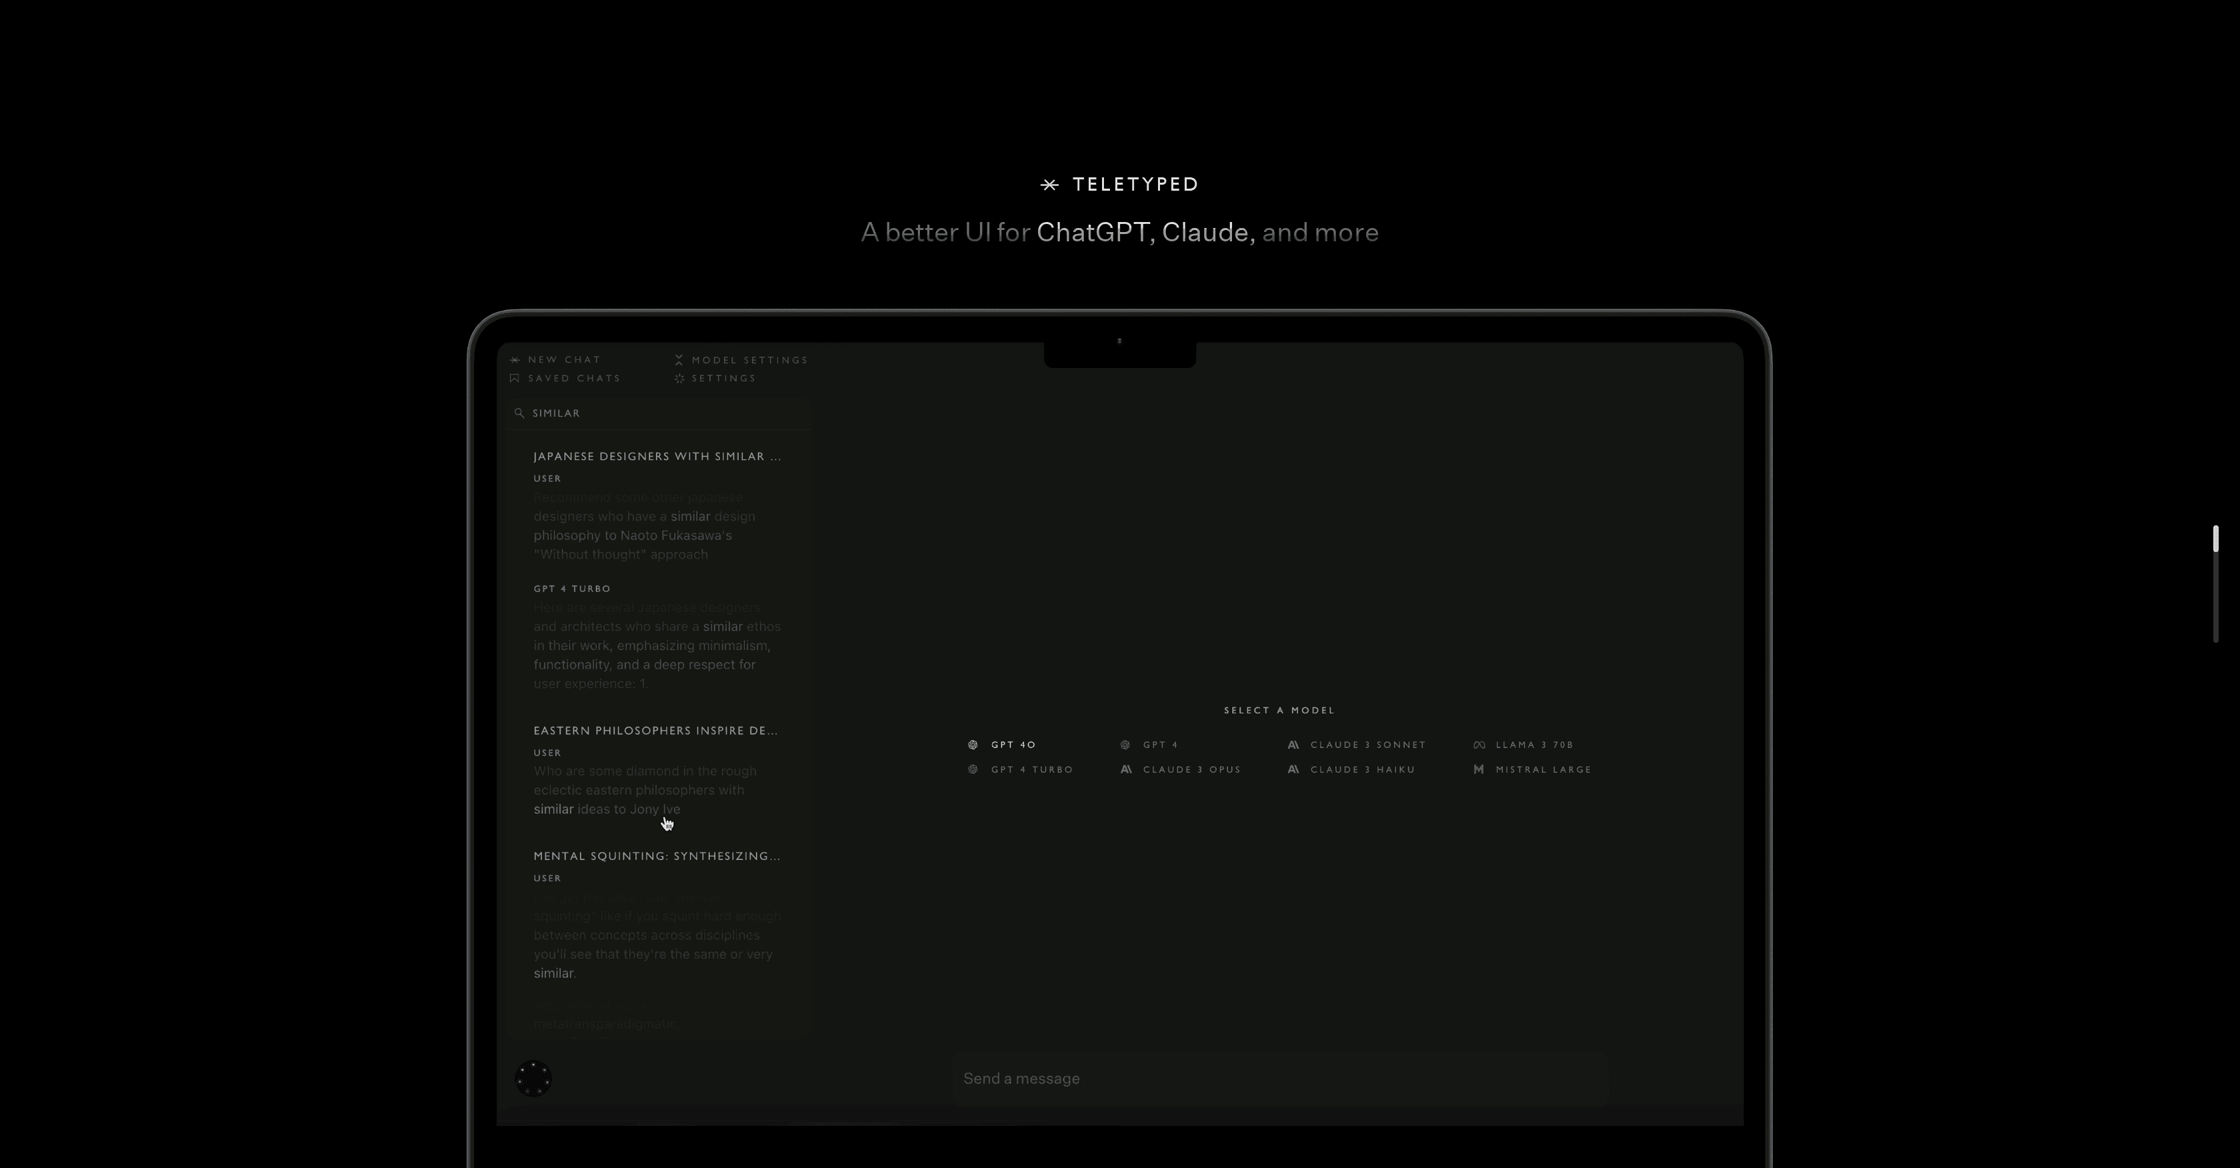The image size is (2240, 1168).
Task: Click the Anthropic icon beside Claude 3 Opus
Action: (x=1125, y=769)
